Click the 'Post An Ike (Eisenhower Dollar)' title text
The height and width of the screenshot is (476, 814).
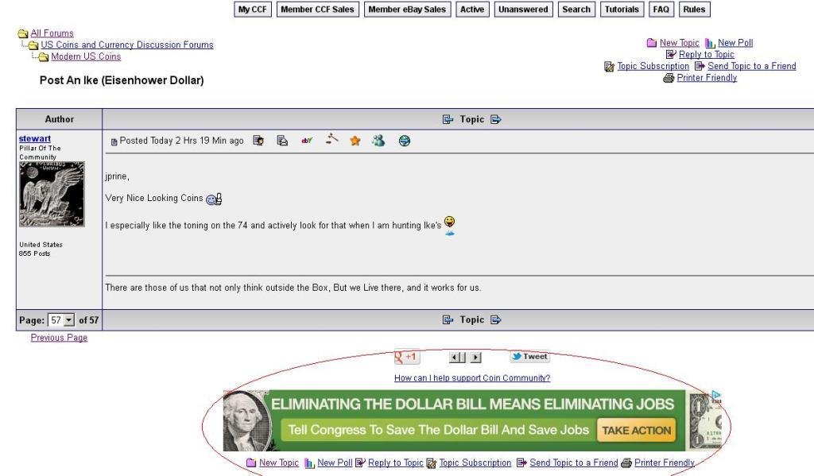[122, 80]
